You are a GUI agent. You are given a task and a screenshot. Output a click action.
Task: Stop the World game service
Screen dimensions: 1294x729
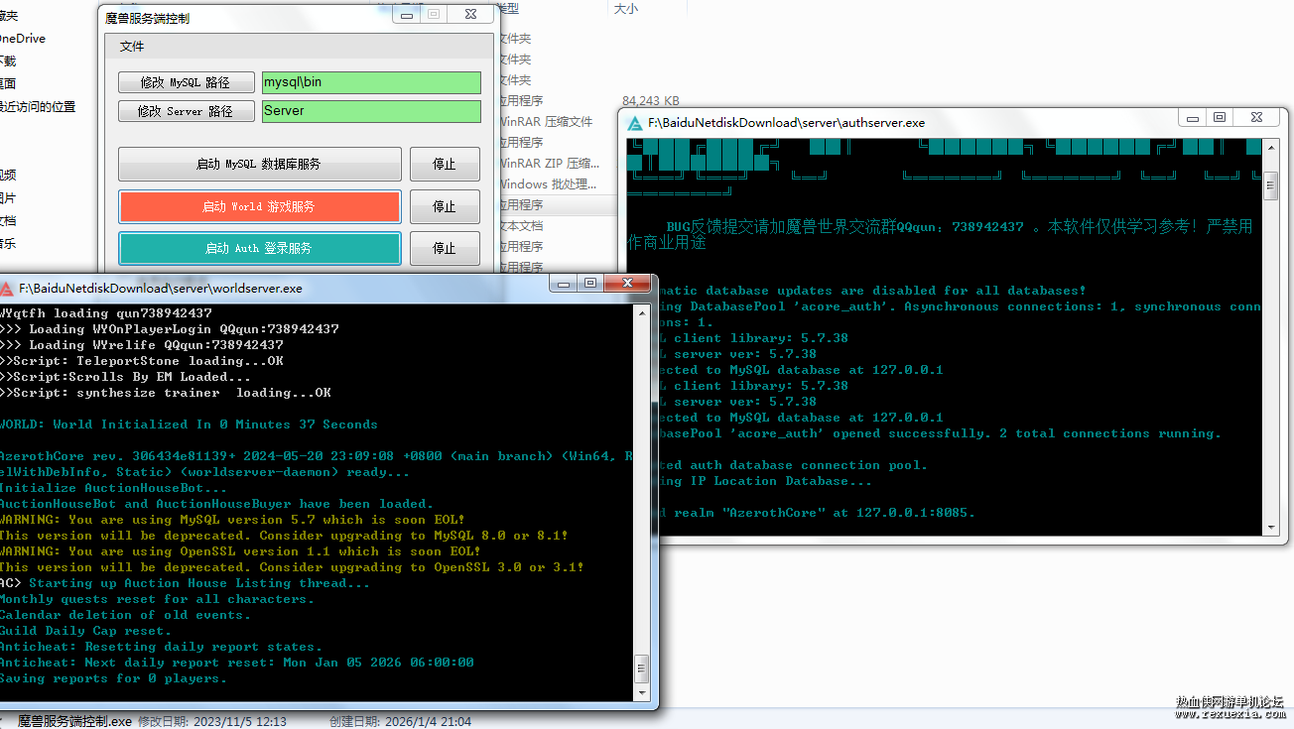coord(445,206)
